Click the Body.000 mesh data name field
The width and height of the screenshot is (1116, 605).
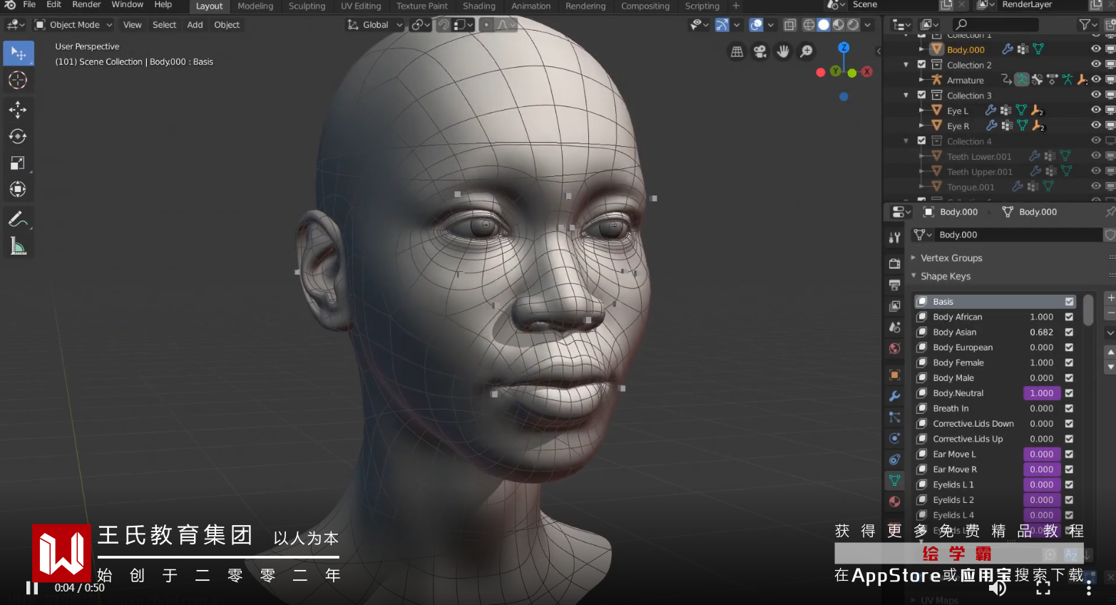1018,235
